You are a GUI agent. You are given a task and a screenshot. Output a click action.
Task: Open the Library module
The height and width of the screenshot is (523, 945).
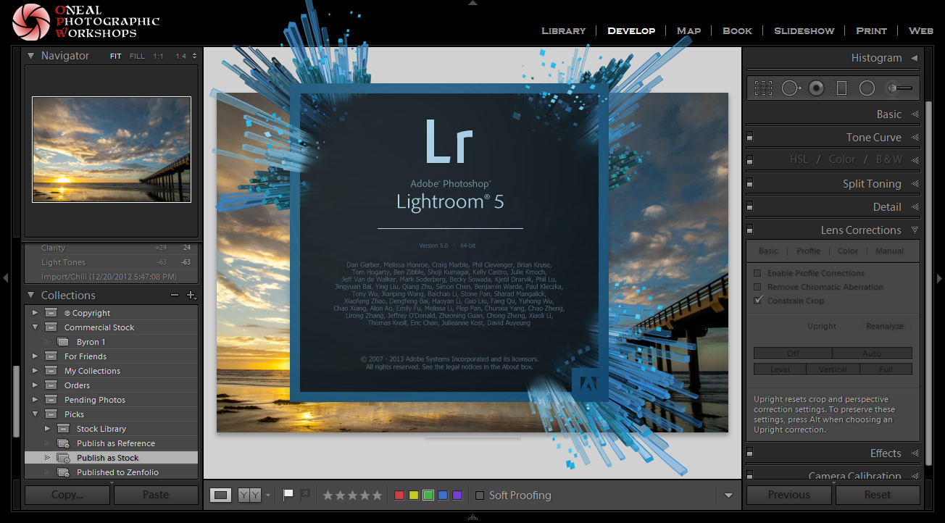563,30
